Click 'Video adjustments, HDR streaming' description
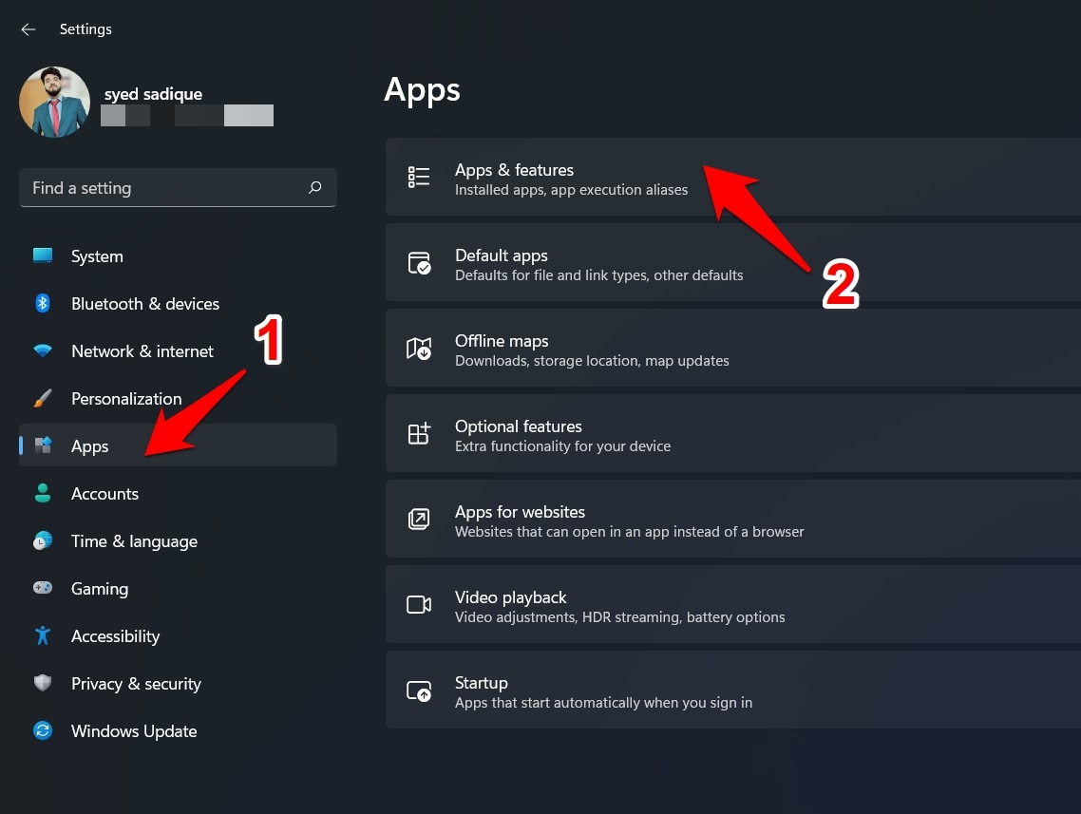The image size is (1081, 814). tap(619, 616)
